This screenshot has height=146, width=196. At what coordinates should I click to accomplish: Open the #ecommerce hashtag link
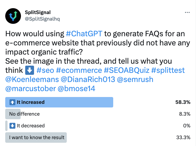coord(79,70)
